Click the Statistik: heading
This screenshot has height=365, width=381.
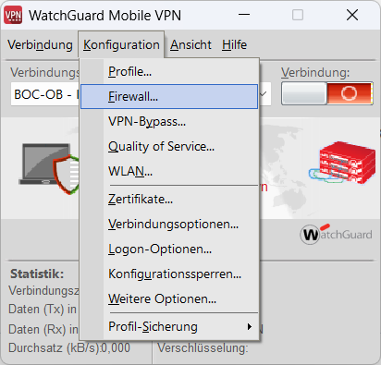tap(37, 274)
